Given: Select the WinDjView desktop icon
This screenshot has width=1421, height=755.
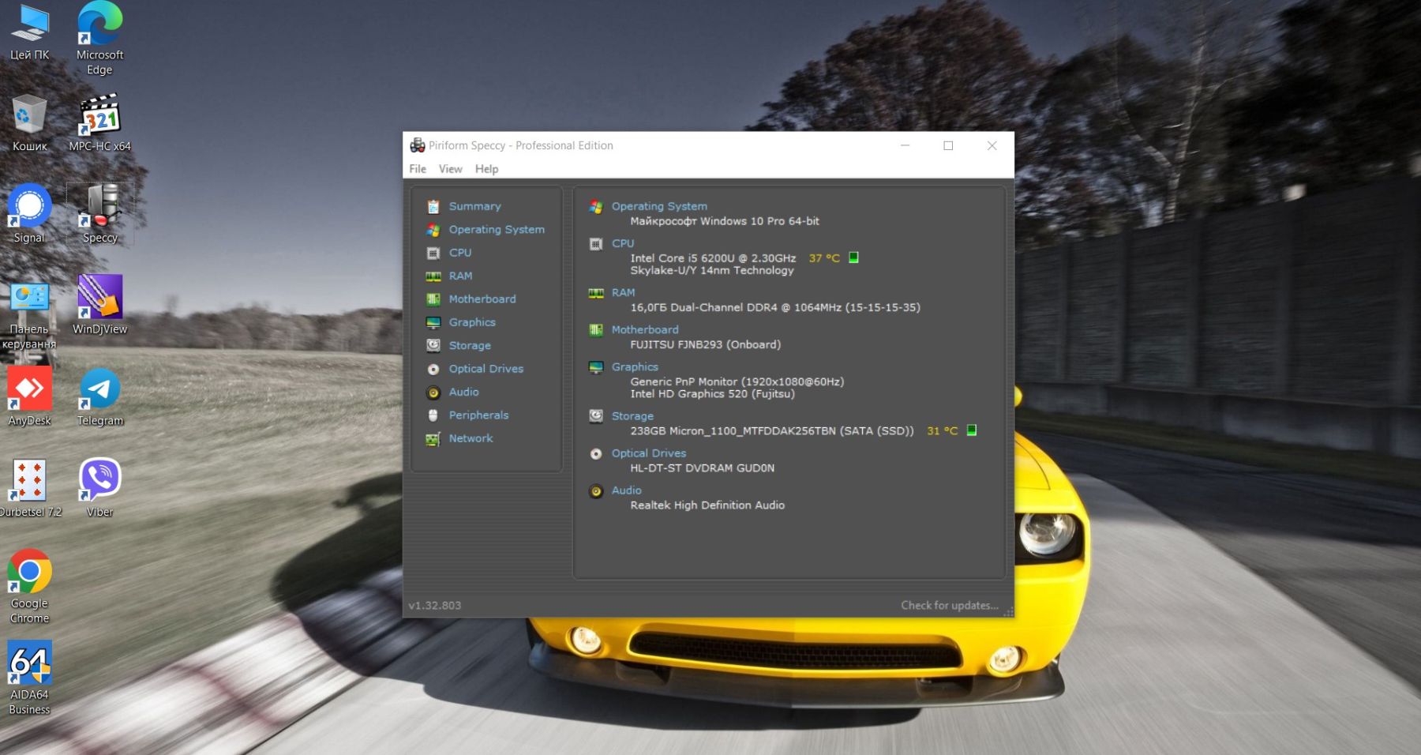Looking at the screenshot, I should pos(99,305).
